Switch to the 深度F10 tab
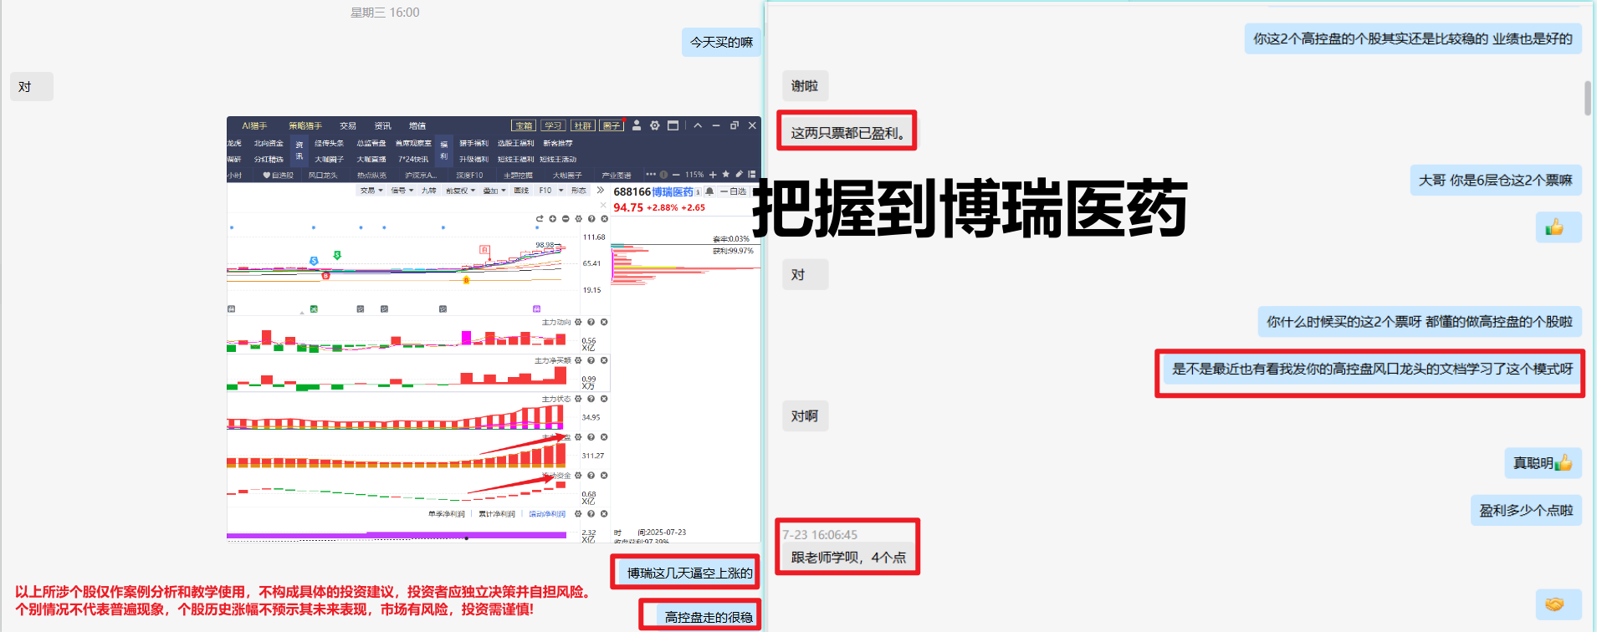This screenshot has width=1597, height=632. coord(469,175)
